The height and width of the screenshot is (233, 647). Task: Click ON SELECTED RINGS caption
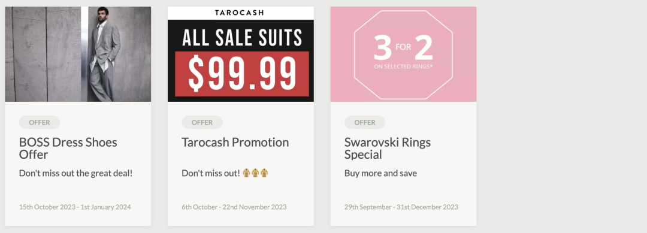pos(403,66)
